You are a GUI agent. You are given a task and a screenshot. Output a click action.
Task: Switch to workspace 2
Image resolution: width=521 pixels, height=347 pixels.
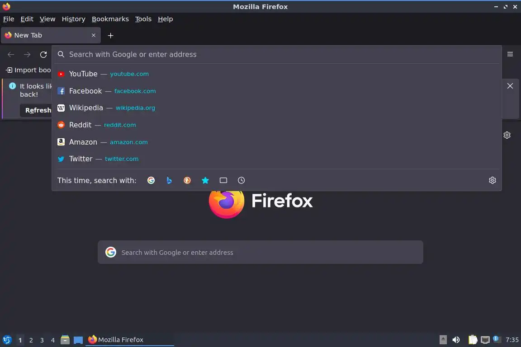[x=31, y=340]
